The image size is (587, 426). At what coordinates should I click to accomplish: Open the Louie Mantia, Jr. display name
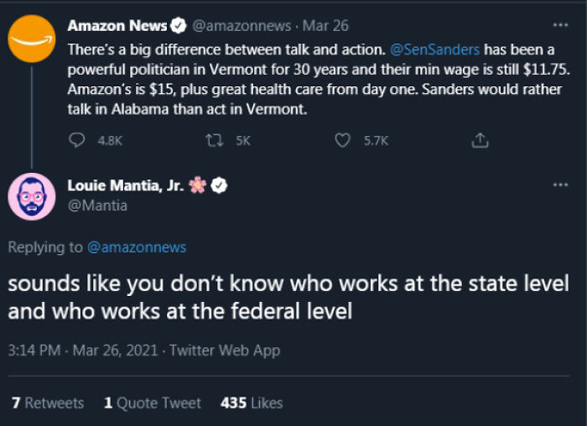point(125,186)
